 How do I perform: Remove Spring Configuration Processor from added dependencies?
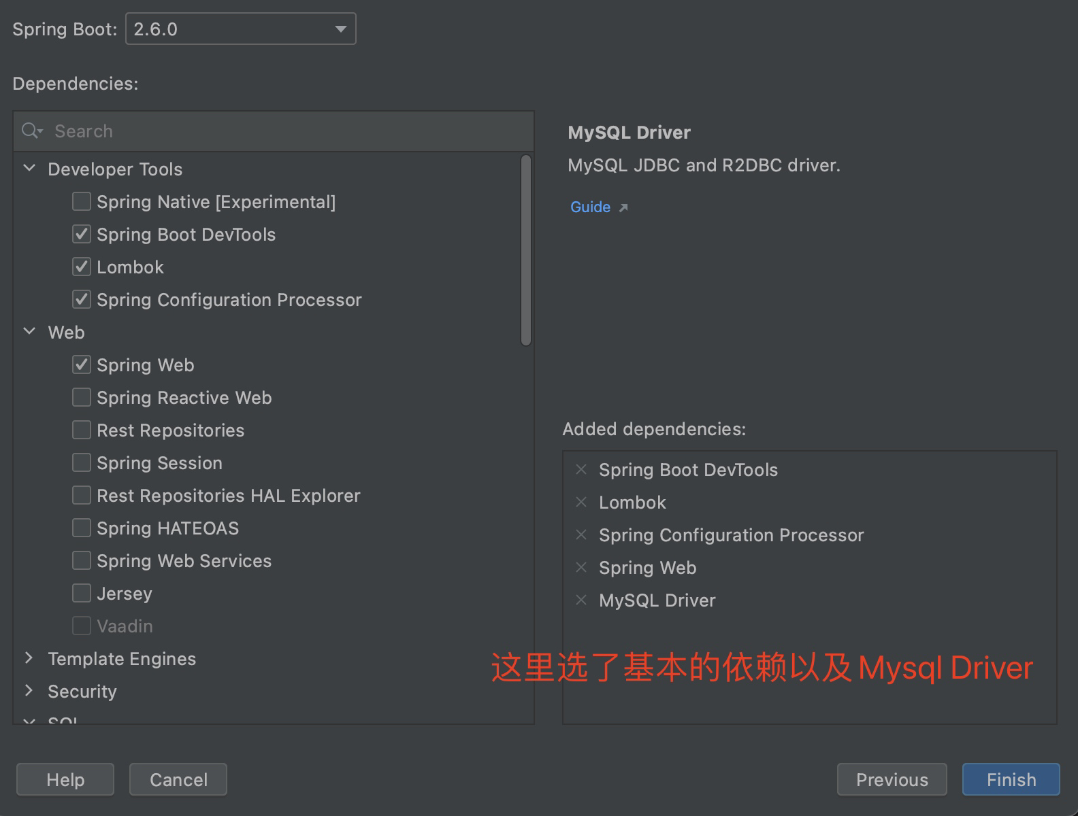(x=582, y=534)
